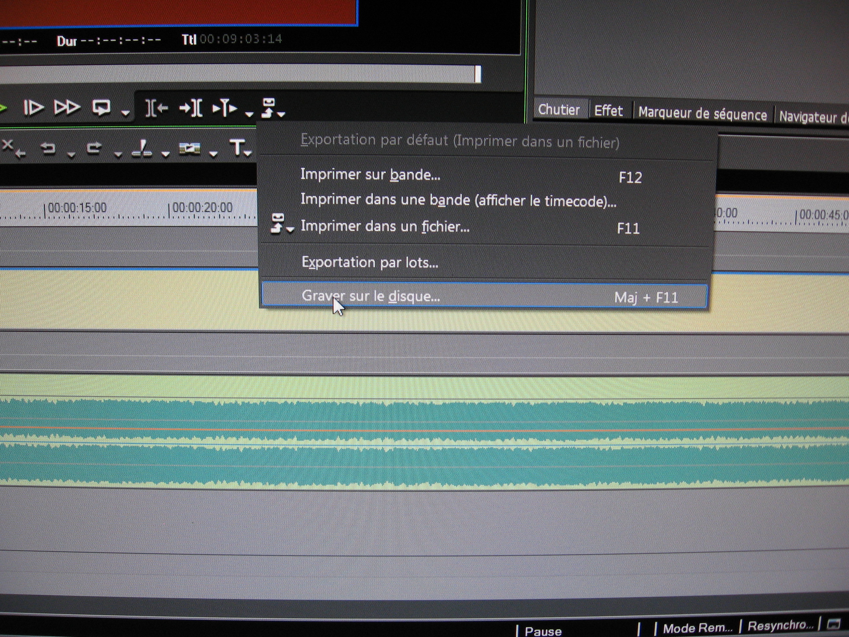Screen dimensions: 849x637
Task: Click the Play Current Area icon
Action: (x=225, y=108)
